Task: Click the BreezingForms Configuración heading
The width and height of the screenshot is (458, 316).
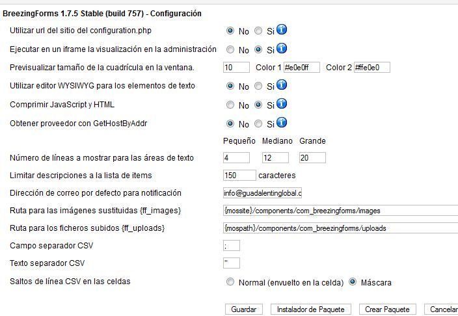Action: (102, 14)
